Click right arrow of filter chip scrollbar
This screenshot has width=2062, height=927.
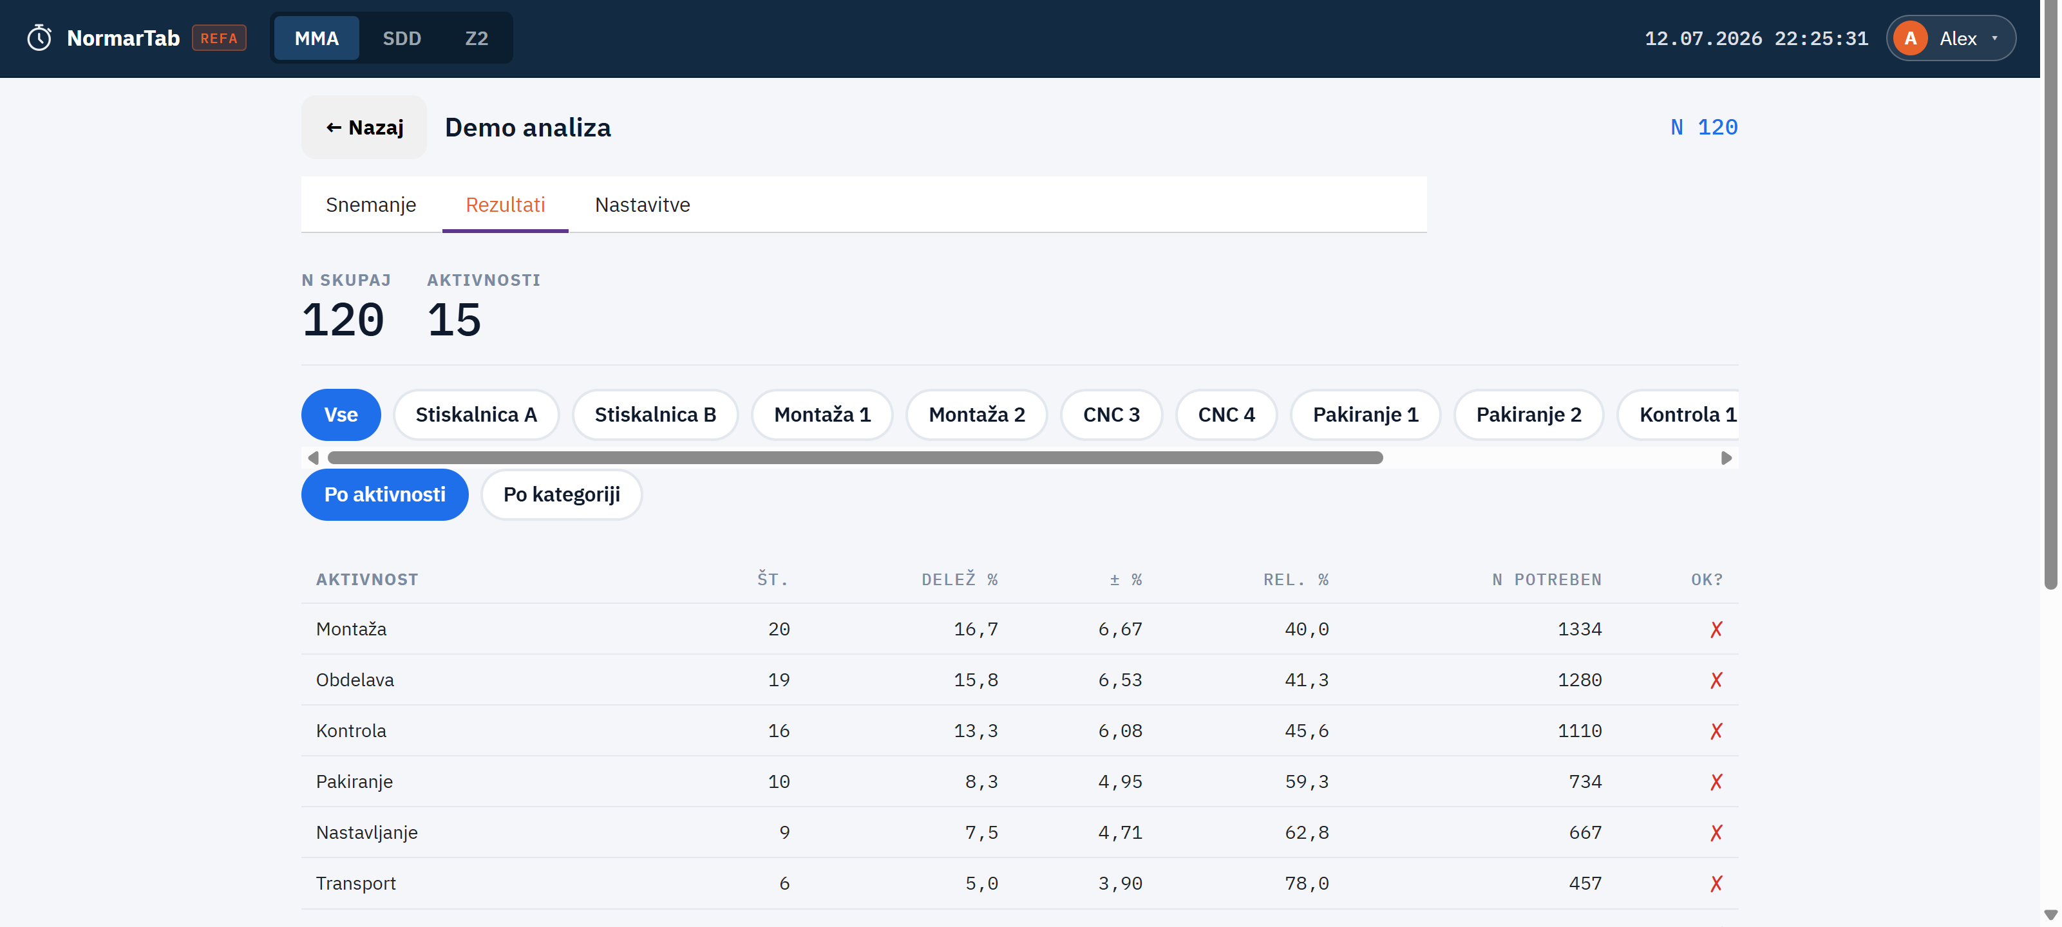coord(1726,458)
